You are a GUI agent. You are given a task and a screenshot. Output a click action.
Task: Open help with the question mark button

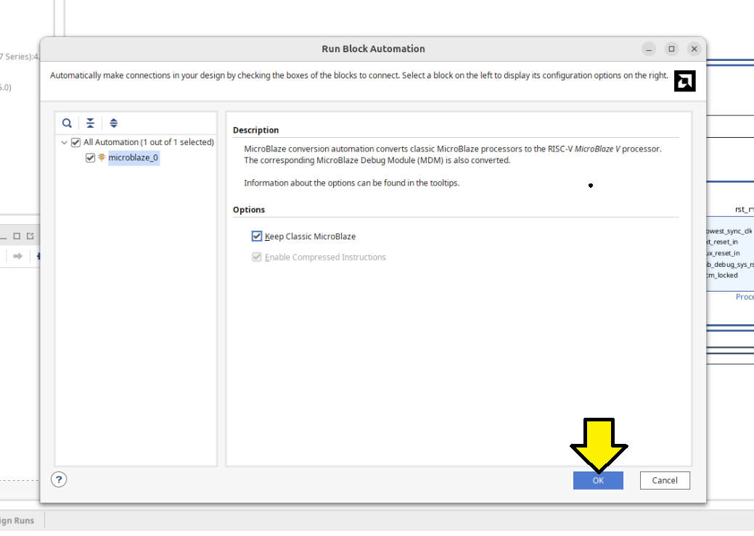pyautogui.click(x=60, y=479)
